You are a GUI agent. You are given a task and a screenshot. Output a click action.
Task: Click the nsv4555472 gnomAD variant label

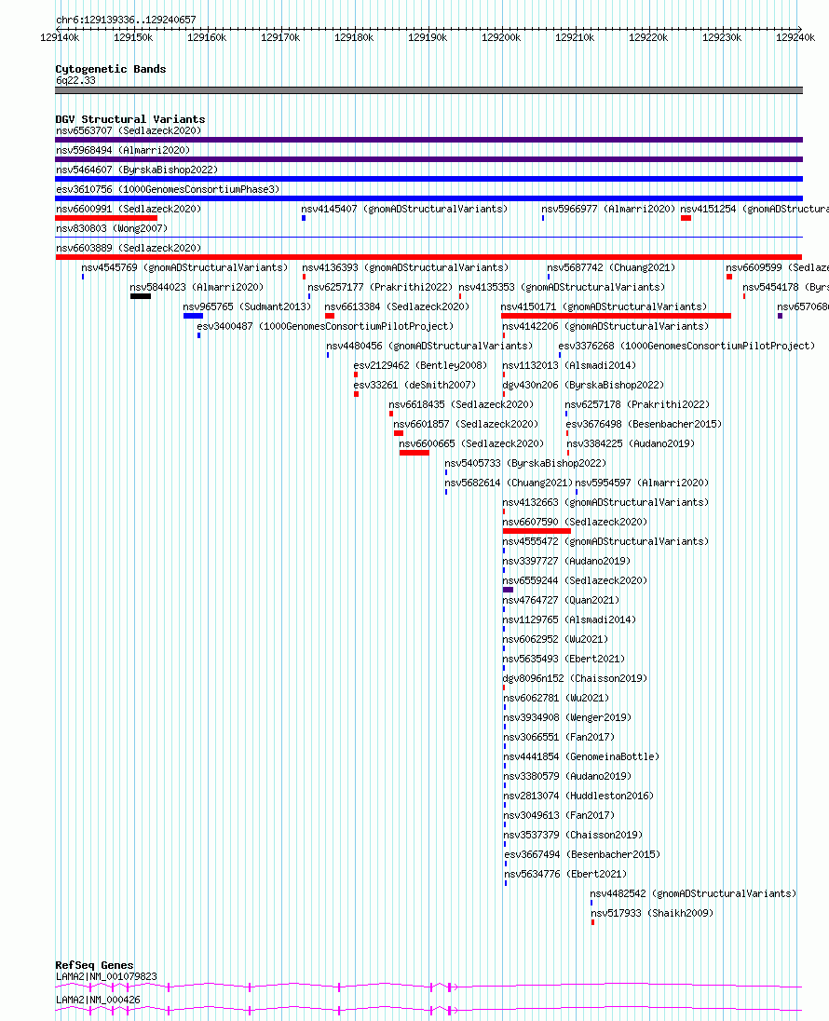coord(605,541)
